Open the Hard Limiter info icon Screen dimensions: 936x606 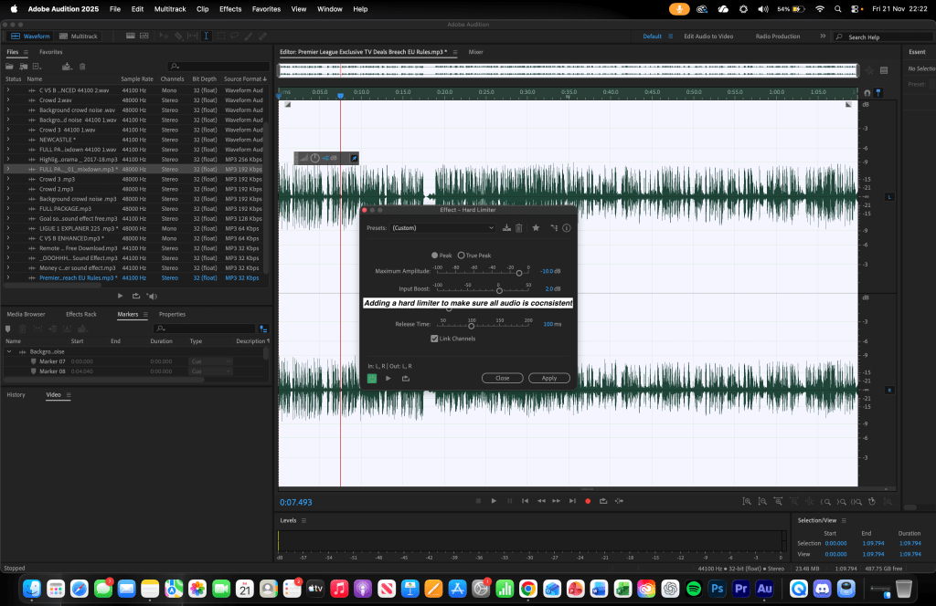tap(567, 228)
